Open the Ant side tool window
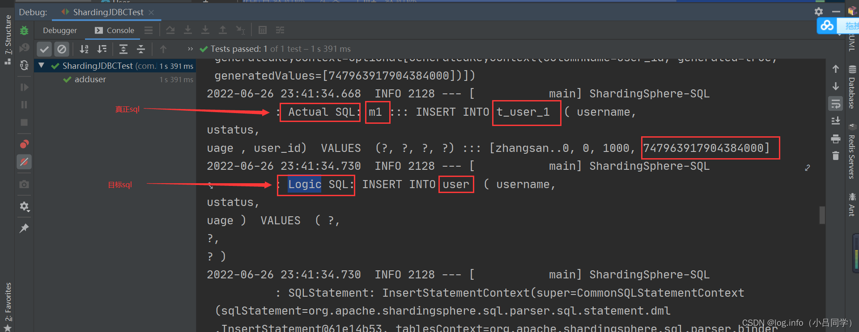Screen dimensions: 859x332 click(x=852, y=205)
